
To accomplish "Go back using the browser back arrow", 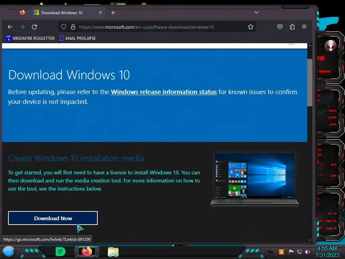I will 10,27.
